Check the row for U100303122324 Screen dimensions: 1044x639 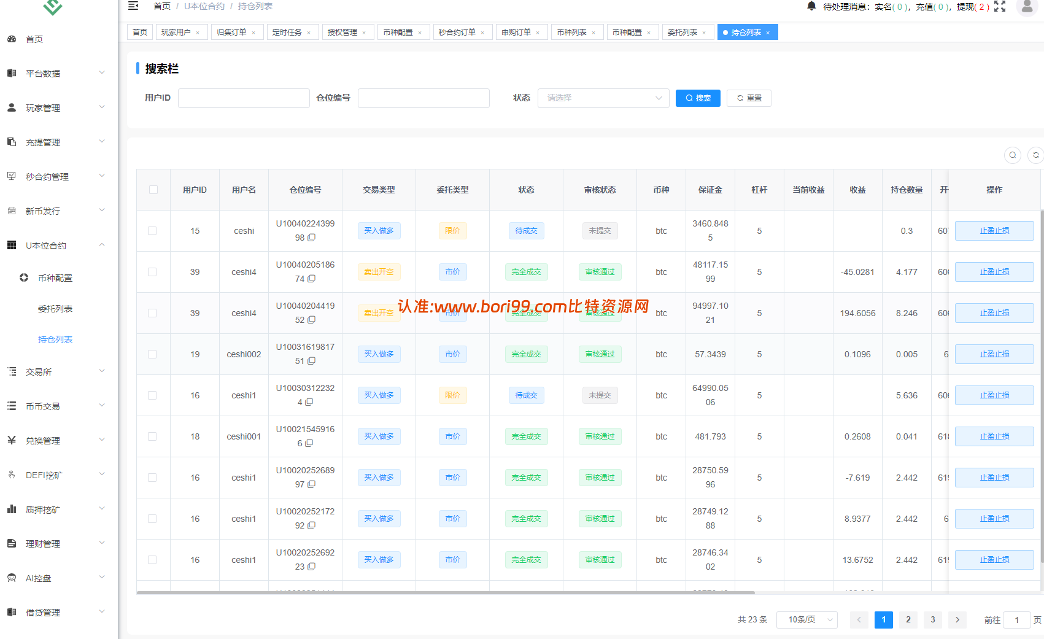point(152,395)
